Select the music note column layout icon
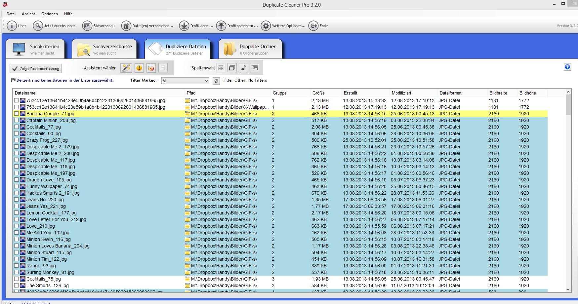Screen dimensions: 578x304 coord(243,68)
